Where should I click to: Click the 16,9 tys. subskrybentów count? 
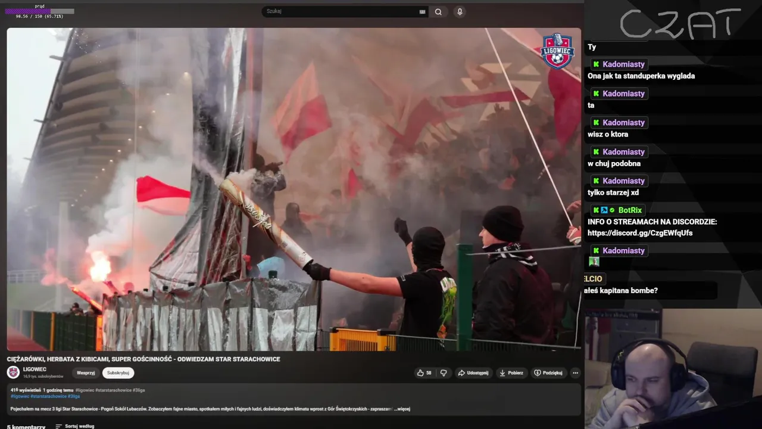point(43,377)
